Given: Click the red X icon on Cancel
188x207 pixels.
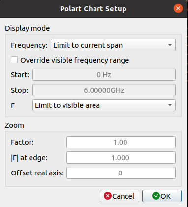Looking at the screenshot, I should click(x=108, y=196).
